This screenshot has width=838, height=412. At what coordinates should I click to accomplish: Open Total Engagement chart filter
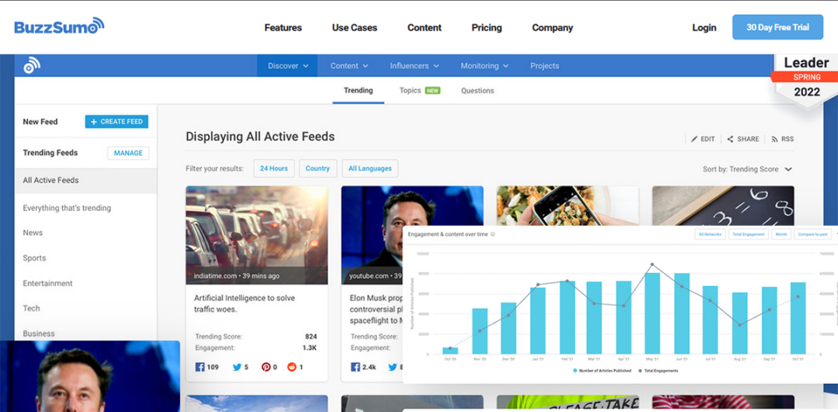point(748,234)
